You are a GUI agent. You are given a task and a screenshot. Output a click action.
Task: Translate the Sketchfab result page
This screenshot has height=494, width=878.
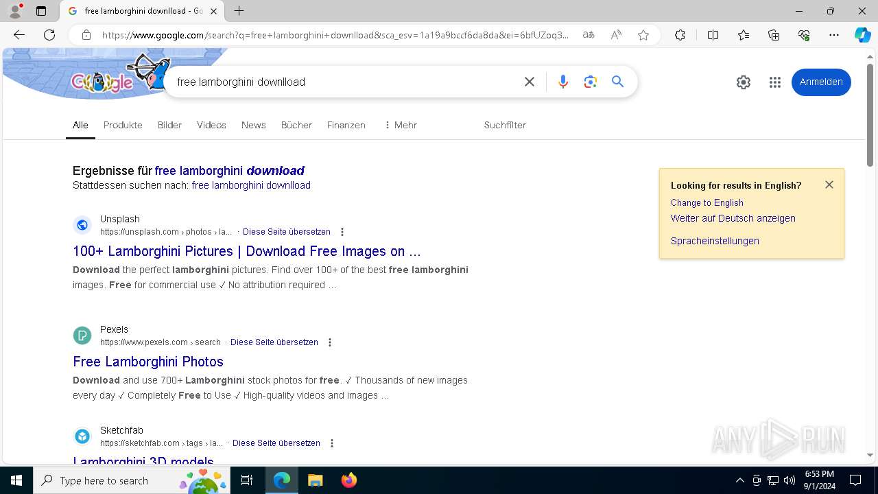click(x=276, y=443)
